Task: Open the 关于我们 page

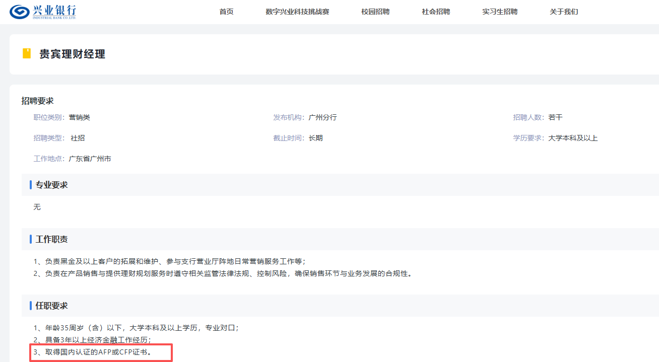Action: pos(564,12)
